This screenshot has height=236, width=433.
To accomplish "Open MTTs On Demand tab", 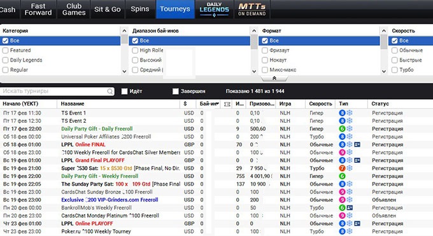I will click(x=252, y=10).
